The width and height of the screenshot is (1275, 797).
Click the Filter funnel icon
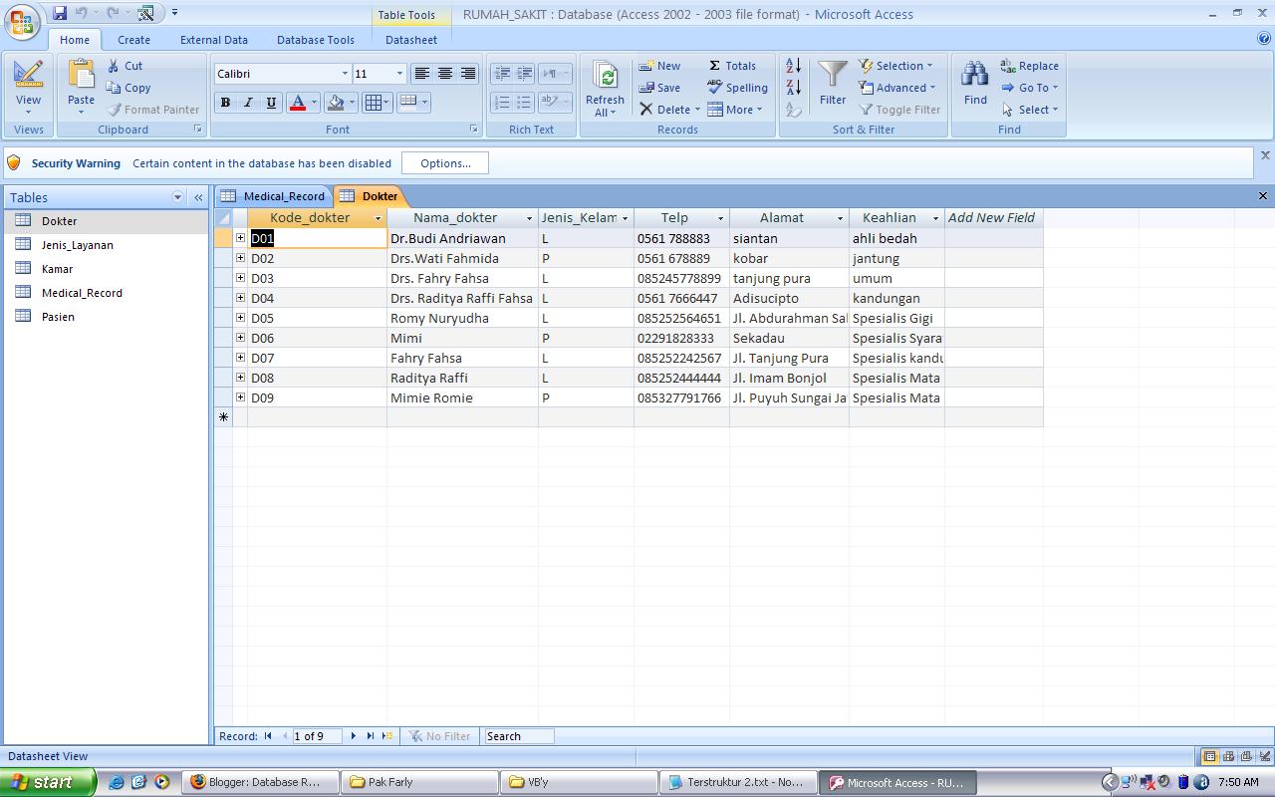pyautogui.click(x=833, y=76)
